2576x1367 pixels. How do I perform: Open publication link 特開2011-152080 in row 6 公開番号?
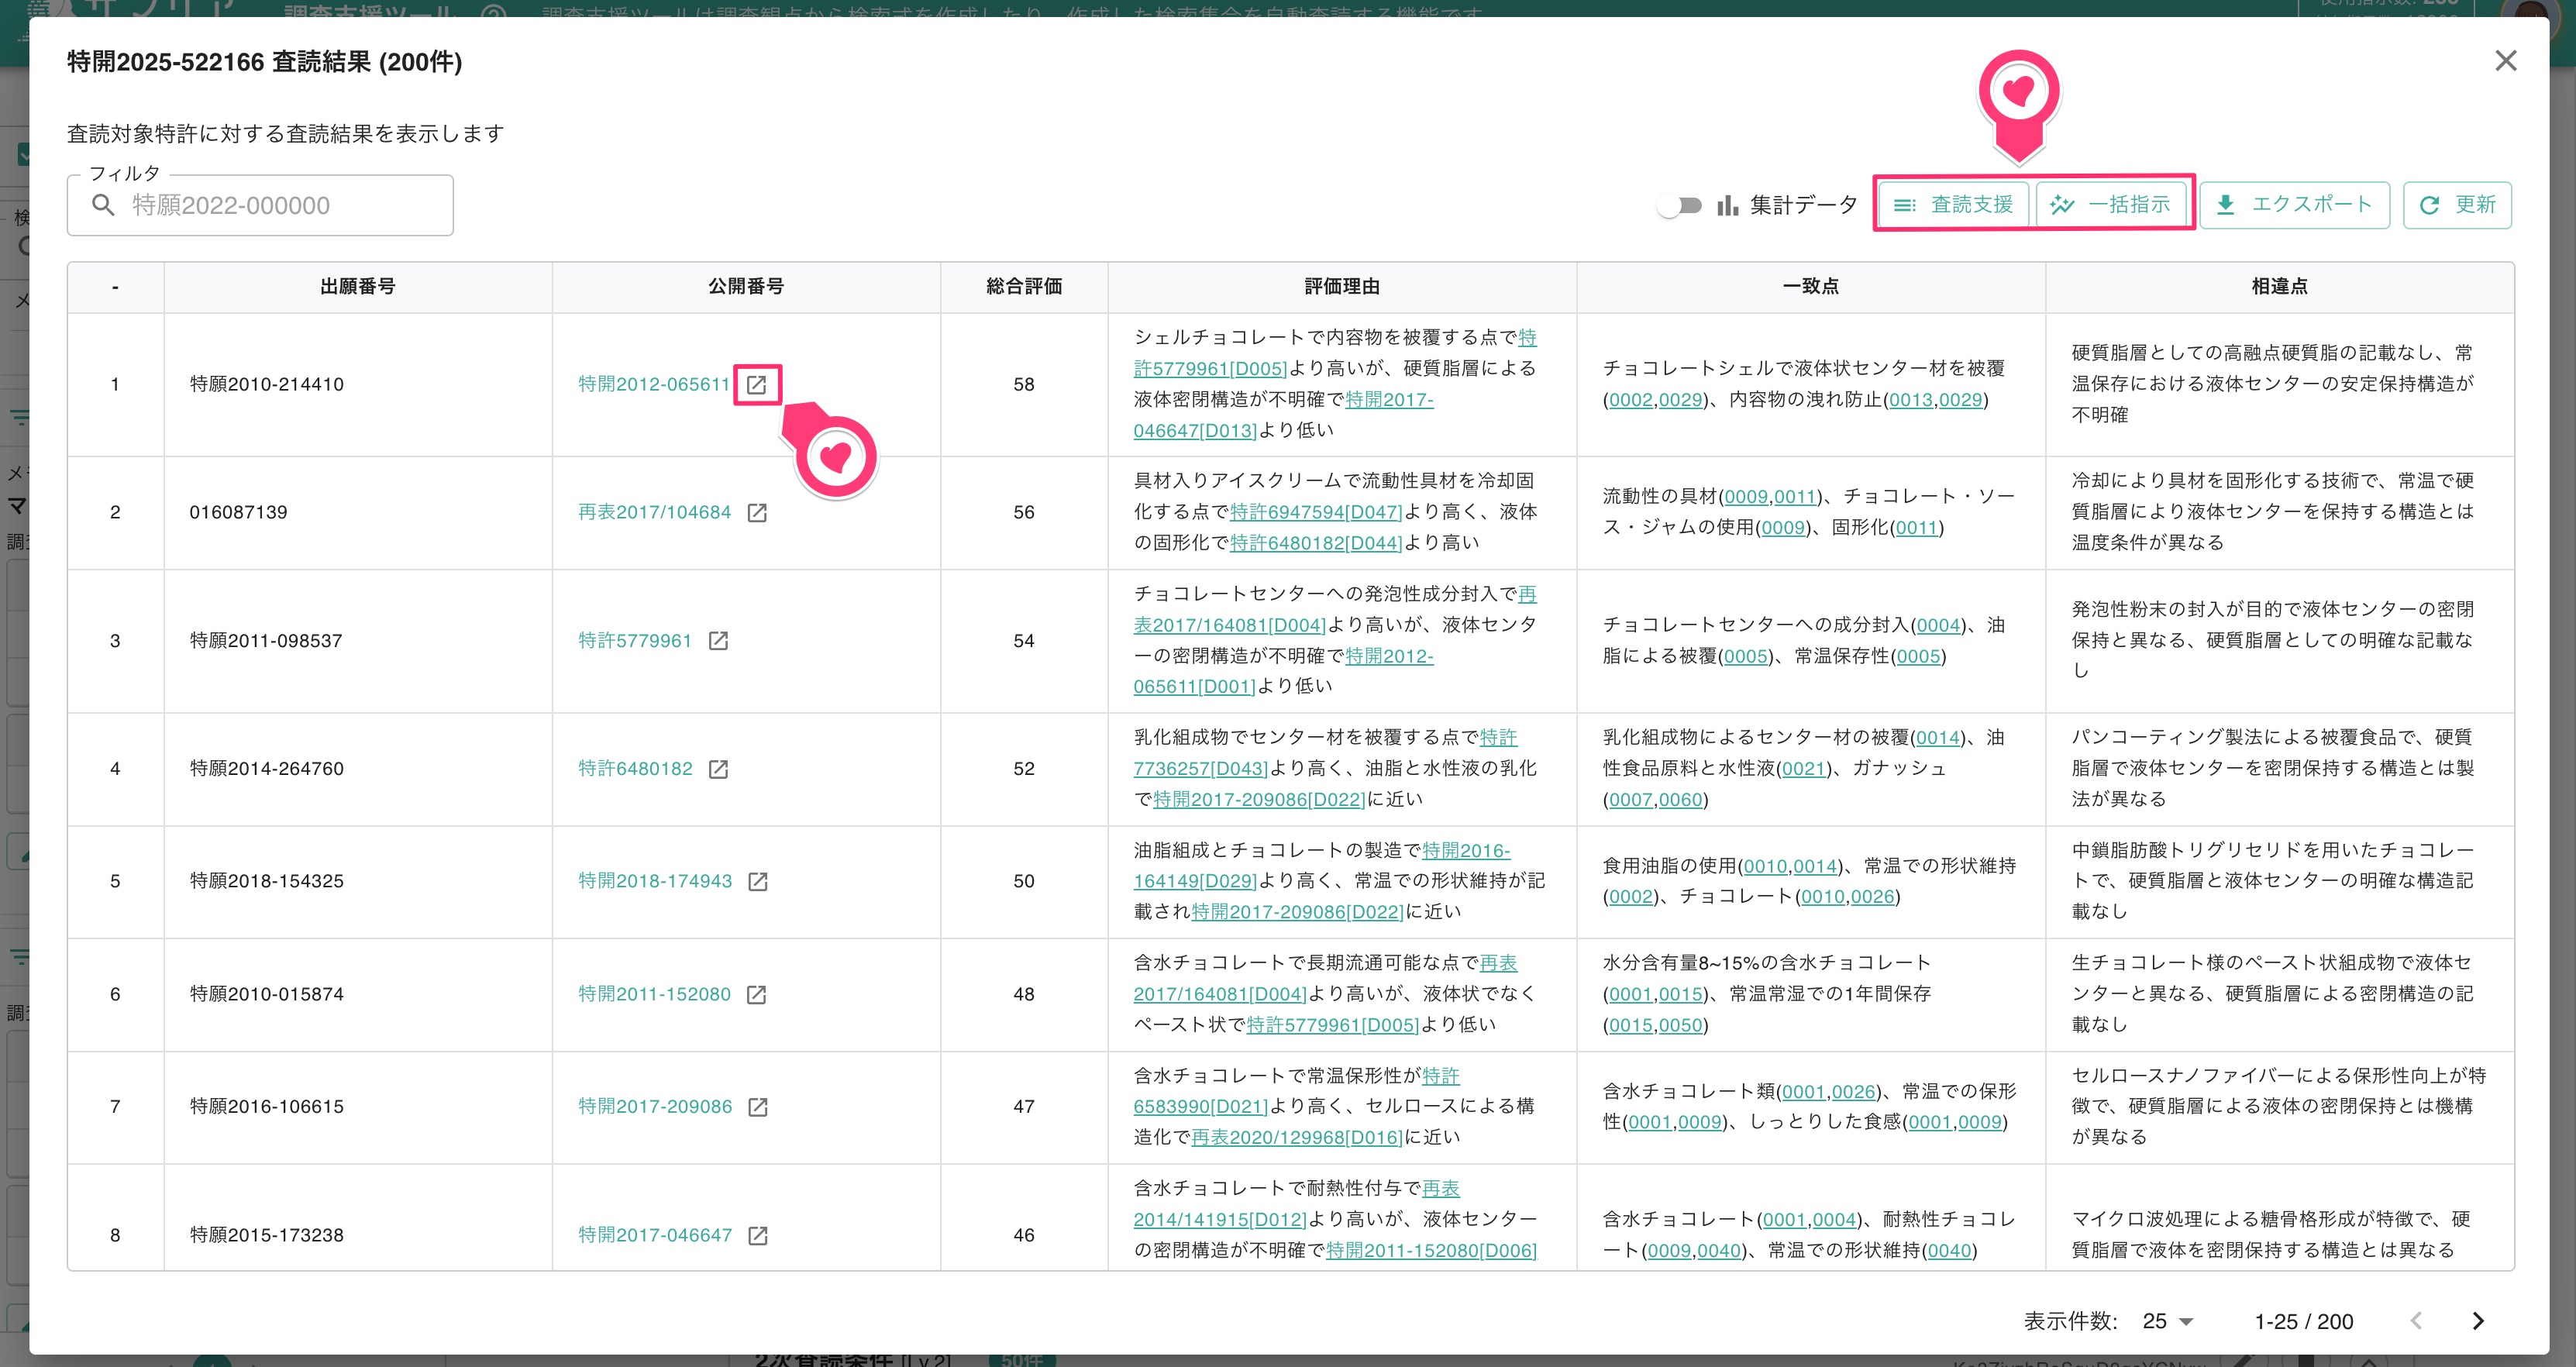(654, 994)
